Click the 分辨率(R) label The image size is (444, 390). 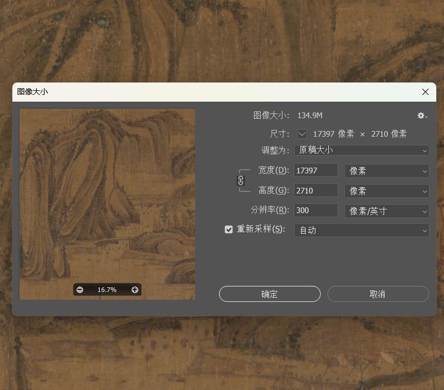tap(270, 210)
